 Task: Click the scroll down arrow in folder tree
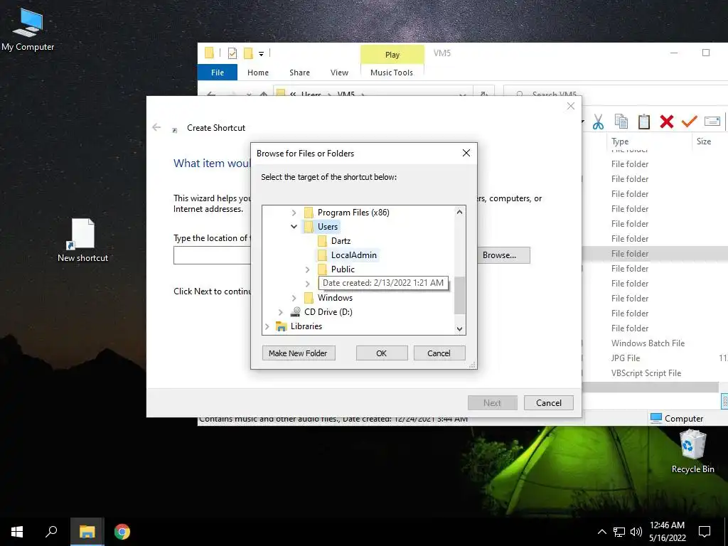coord(460,328)
